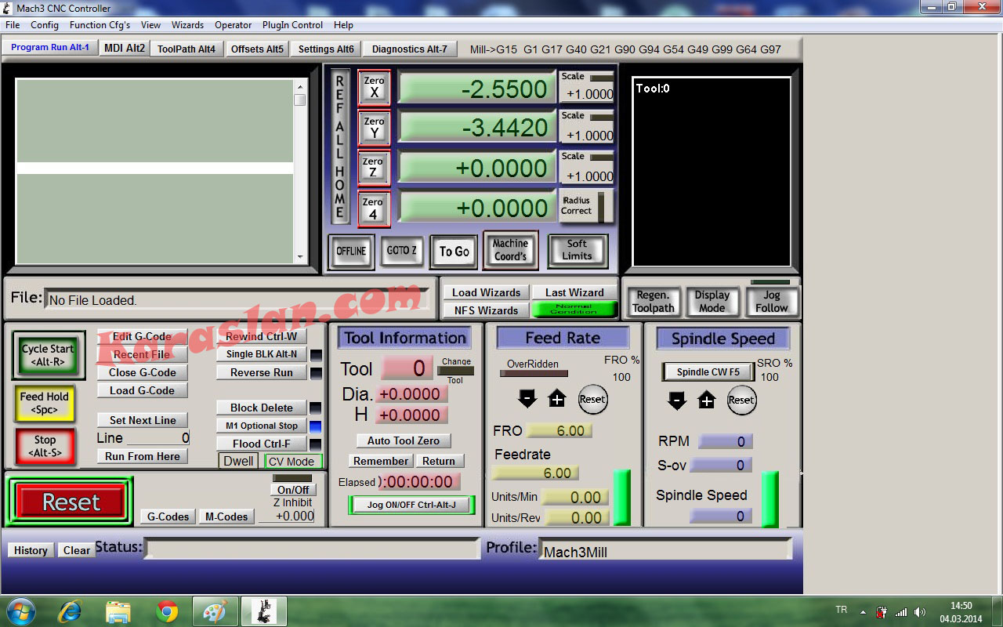The width and height of the screenshot is (1003, 627).
Task: Click the Load G-Code button
Action: click(x=142, y=390)
